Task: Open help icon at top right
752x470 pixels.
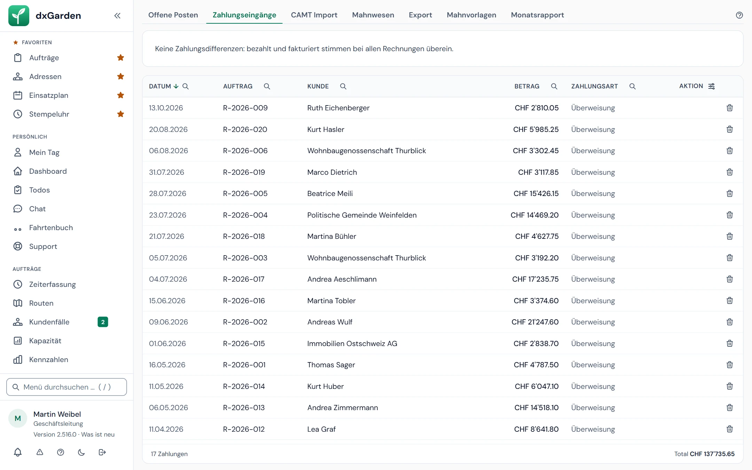Action: click(739, 15)
